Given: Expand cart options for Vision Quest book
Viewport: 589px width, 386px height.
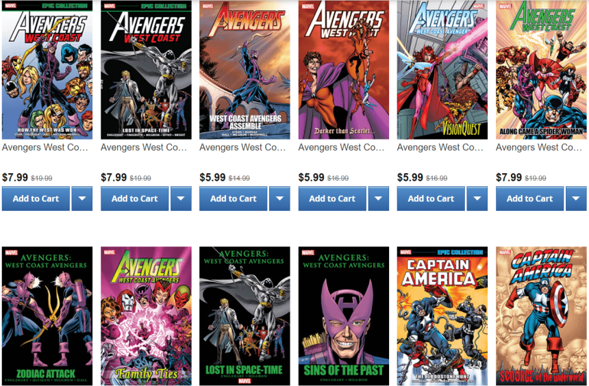Looking at the screenshot, I should click(477, 198).
